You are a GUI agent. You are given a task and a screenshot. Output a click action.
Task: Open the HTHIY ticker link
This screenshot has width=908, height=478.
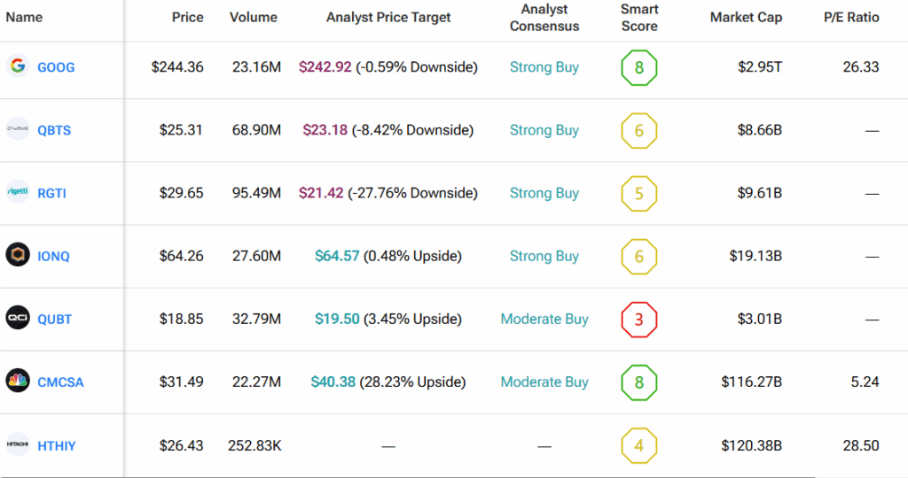(x=57, y=446)
